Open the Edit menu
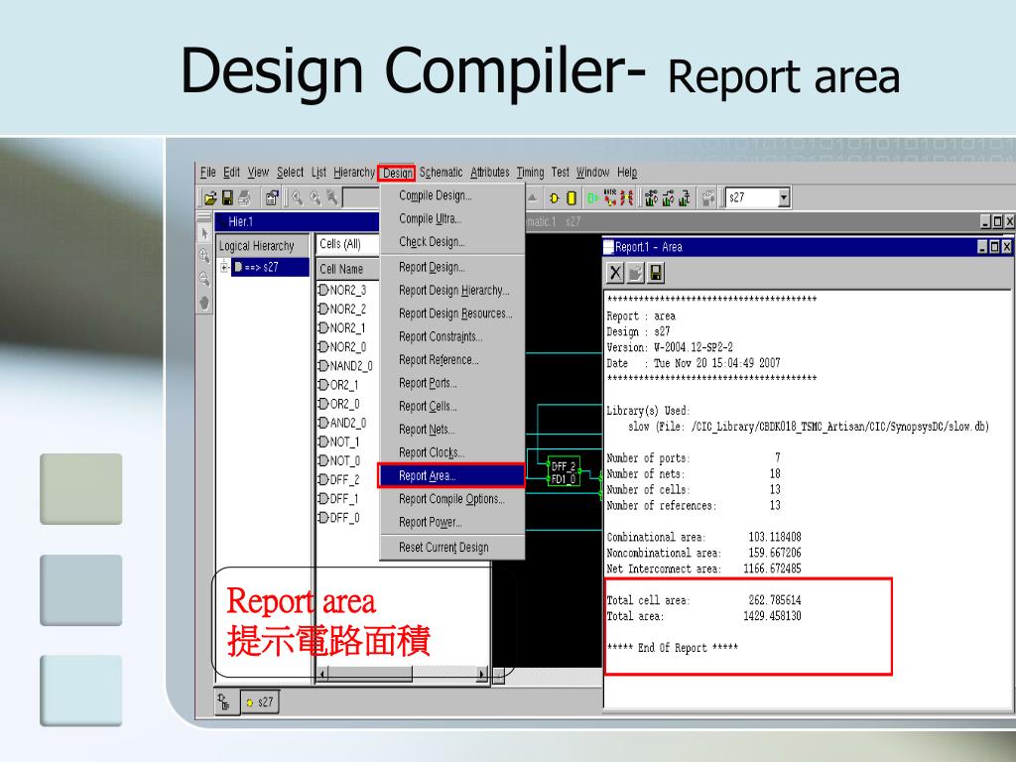 [x=231, y=173]
